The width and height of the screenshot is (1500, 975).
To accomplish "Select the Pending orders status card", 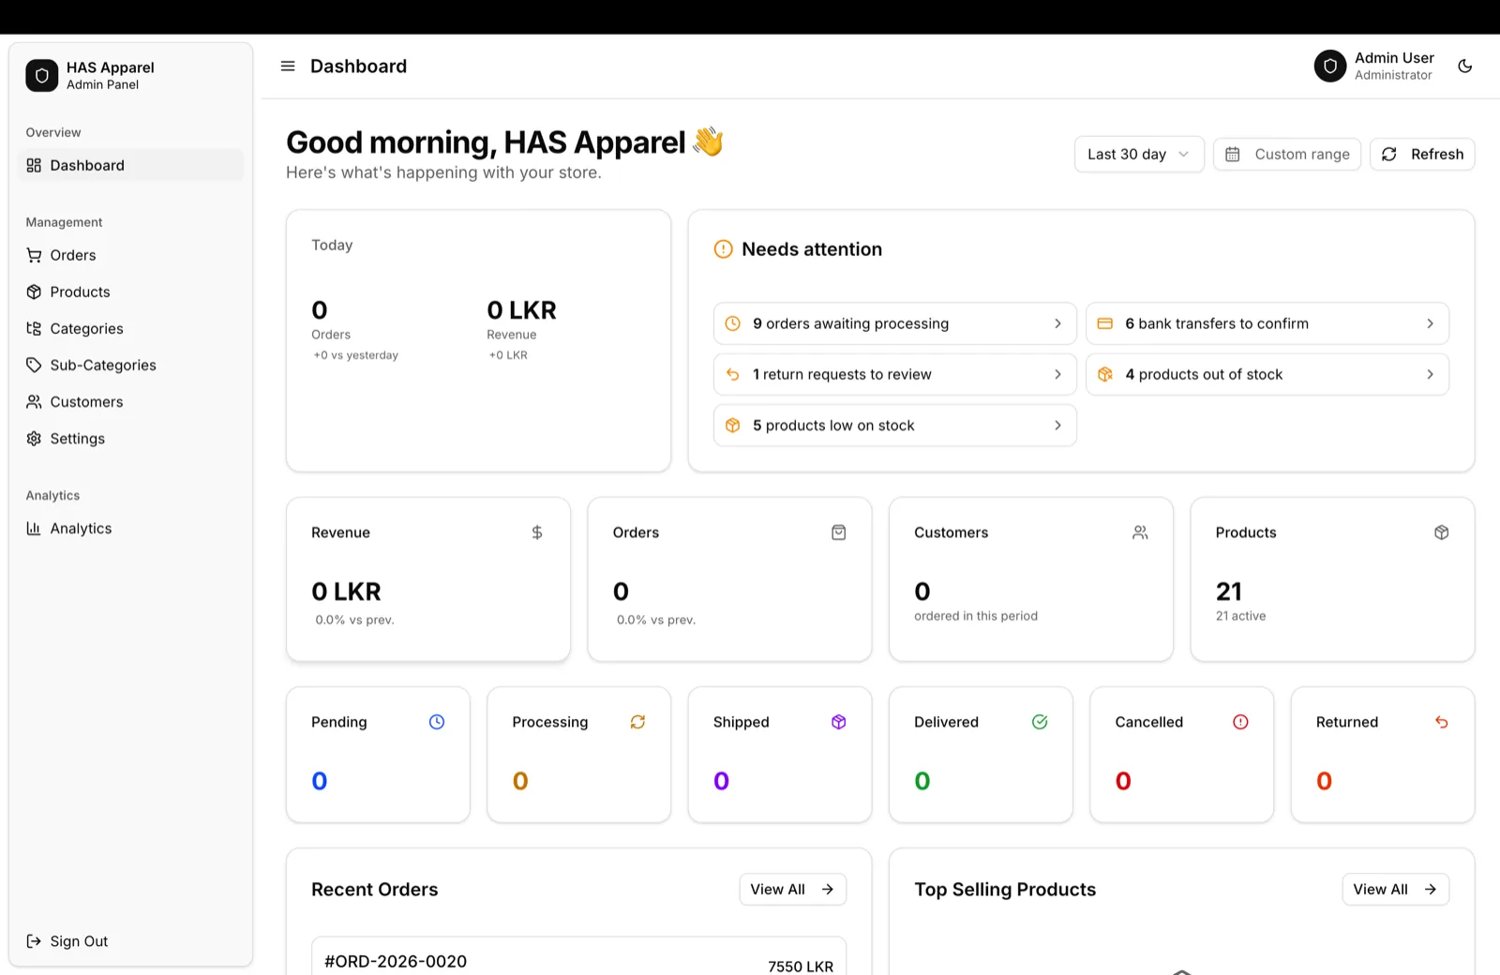I will (x=378, y=755).
